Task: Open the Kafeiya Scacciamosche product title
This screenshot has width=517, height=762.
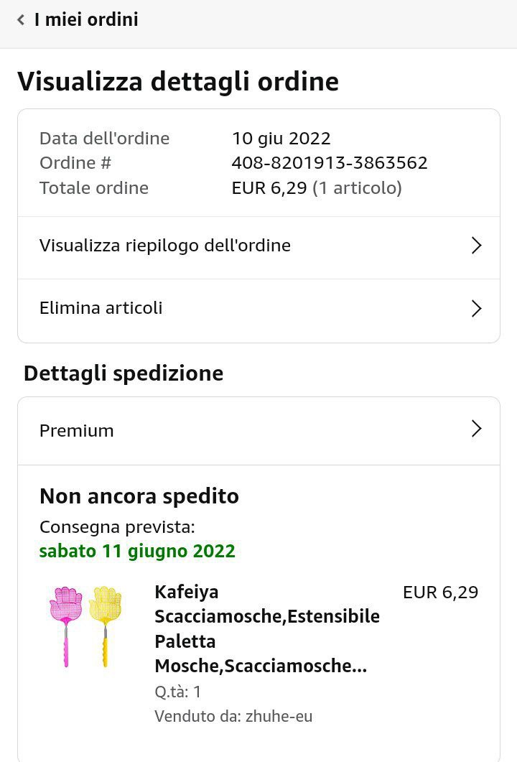Action: [x=266, y=628]
